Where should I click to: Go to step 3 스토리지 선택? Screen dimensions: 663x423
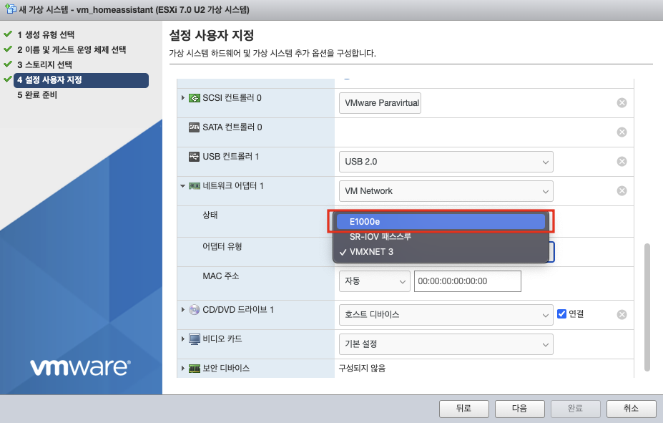point(44,64)
